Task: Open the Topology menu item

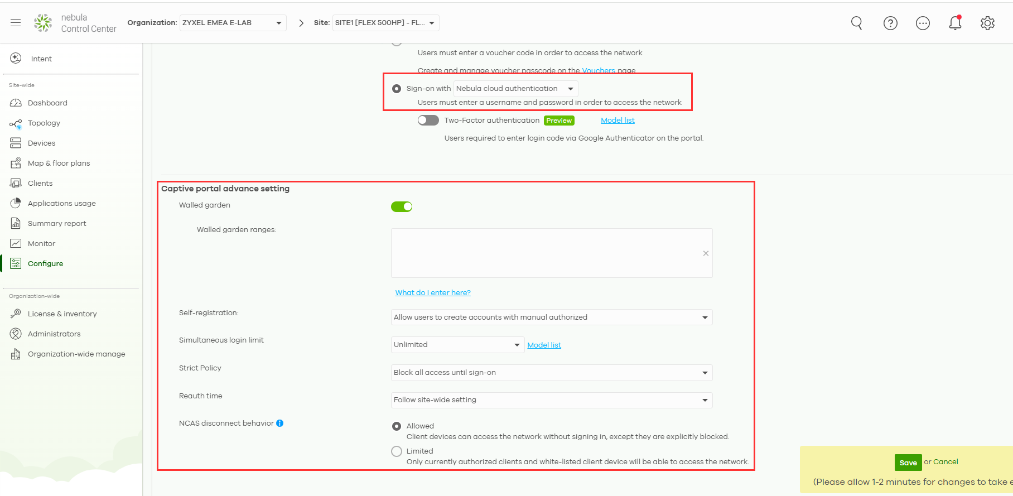Action: pyautogui.click(x=44, y=123)
